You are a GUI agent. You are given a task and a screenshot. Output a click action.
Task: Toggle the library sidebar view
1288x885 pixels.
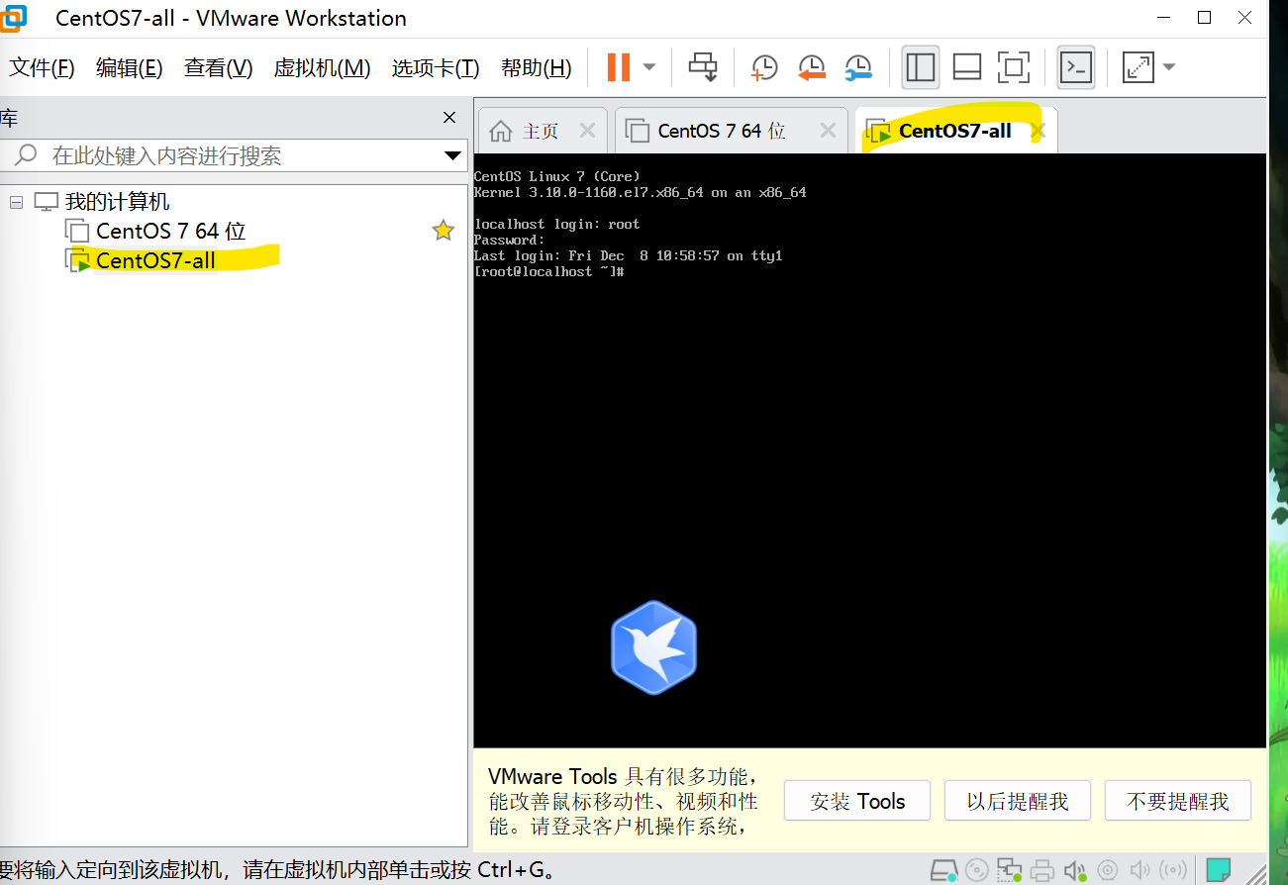pyautogui.click(x=921, y=67)
